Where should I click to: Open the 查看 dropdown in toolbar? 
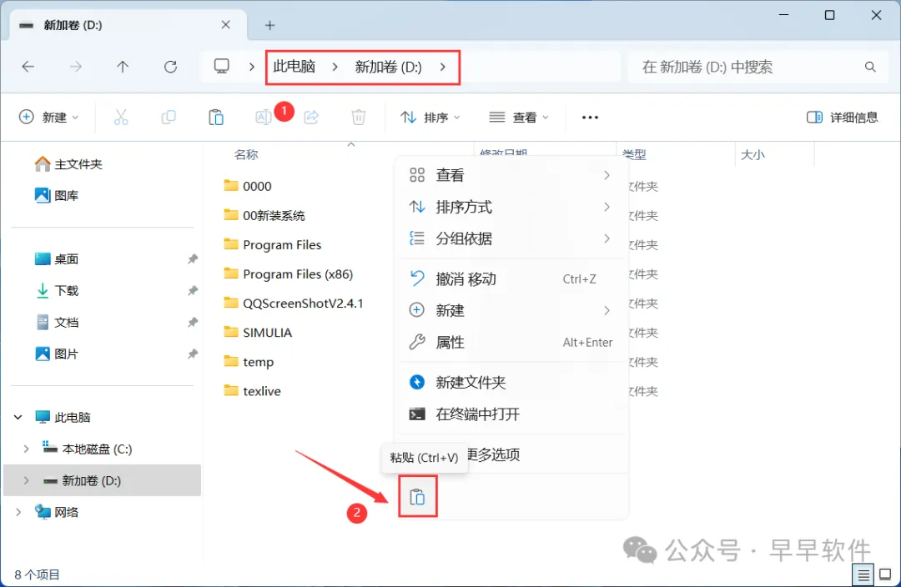[520, 118]
